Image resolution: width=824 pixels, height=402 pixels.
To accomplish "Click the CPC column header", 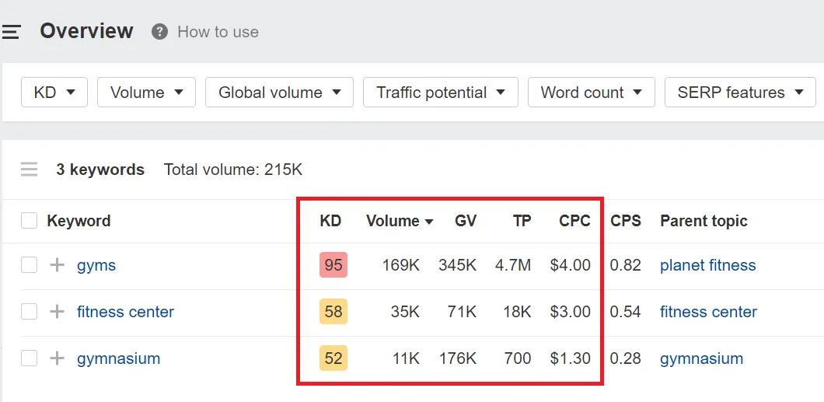I will point(574,221).
